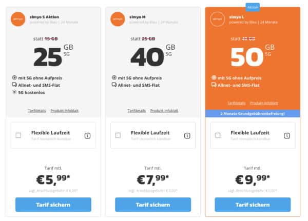Open Produkt-Infoblatt link of simyo M
The width and height of the screenshot is (308, 221).
pyautogui.click(x=164, y=111)
